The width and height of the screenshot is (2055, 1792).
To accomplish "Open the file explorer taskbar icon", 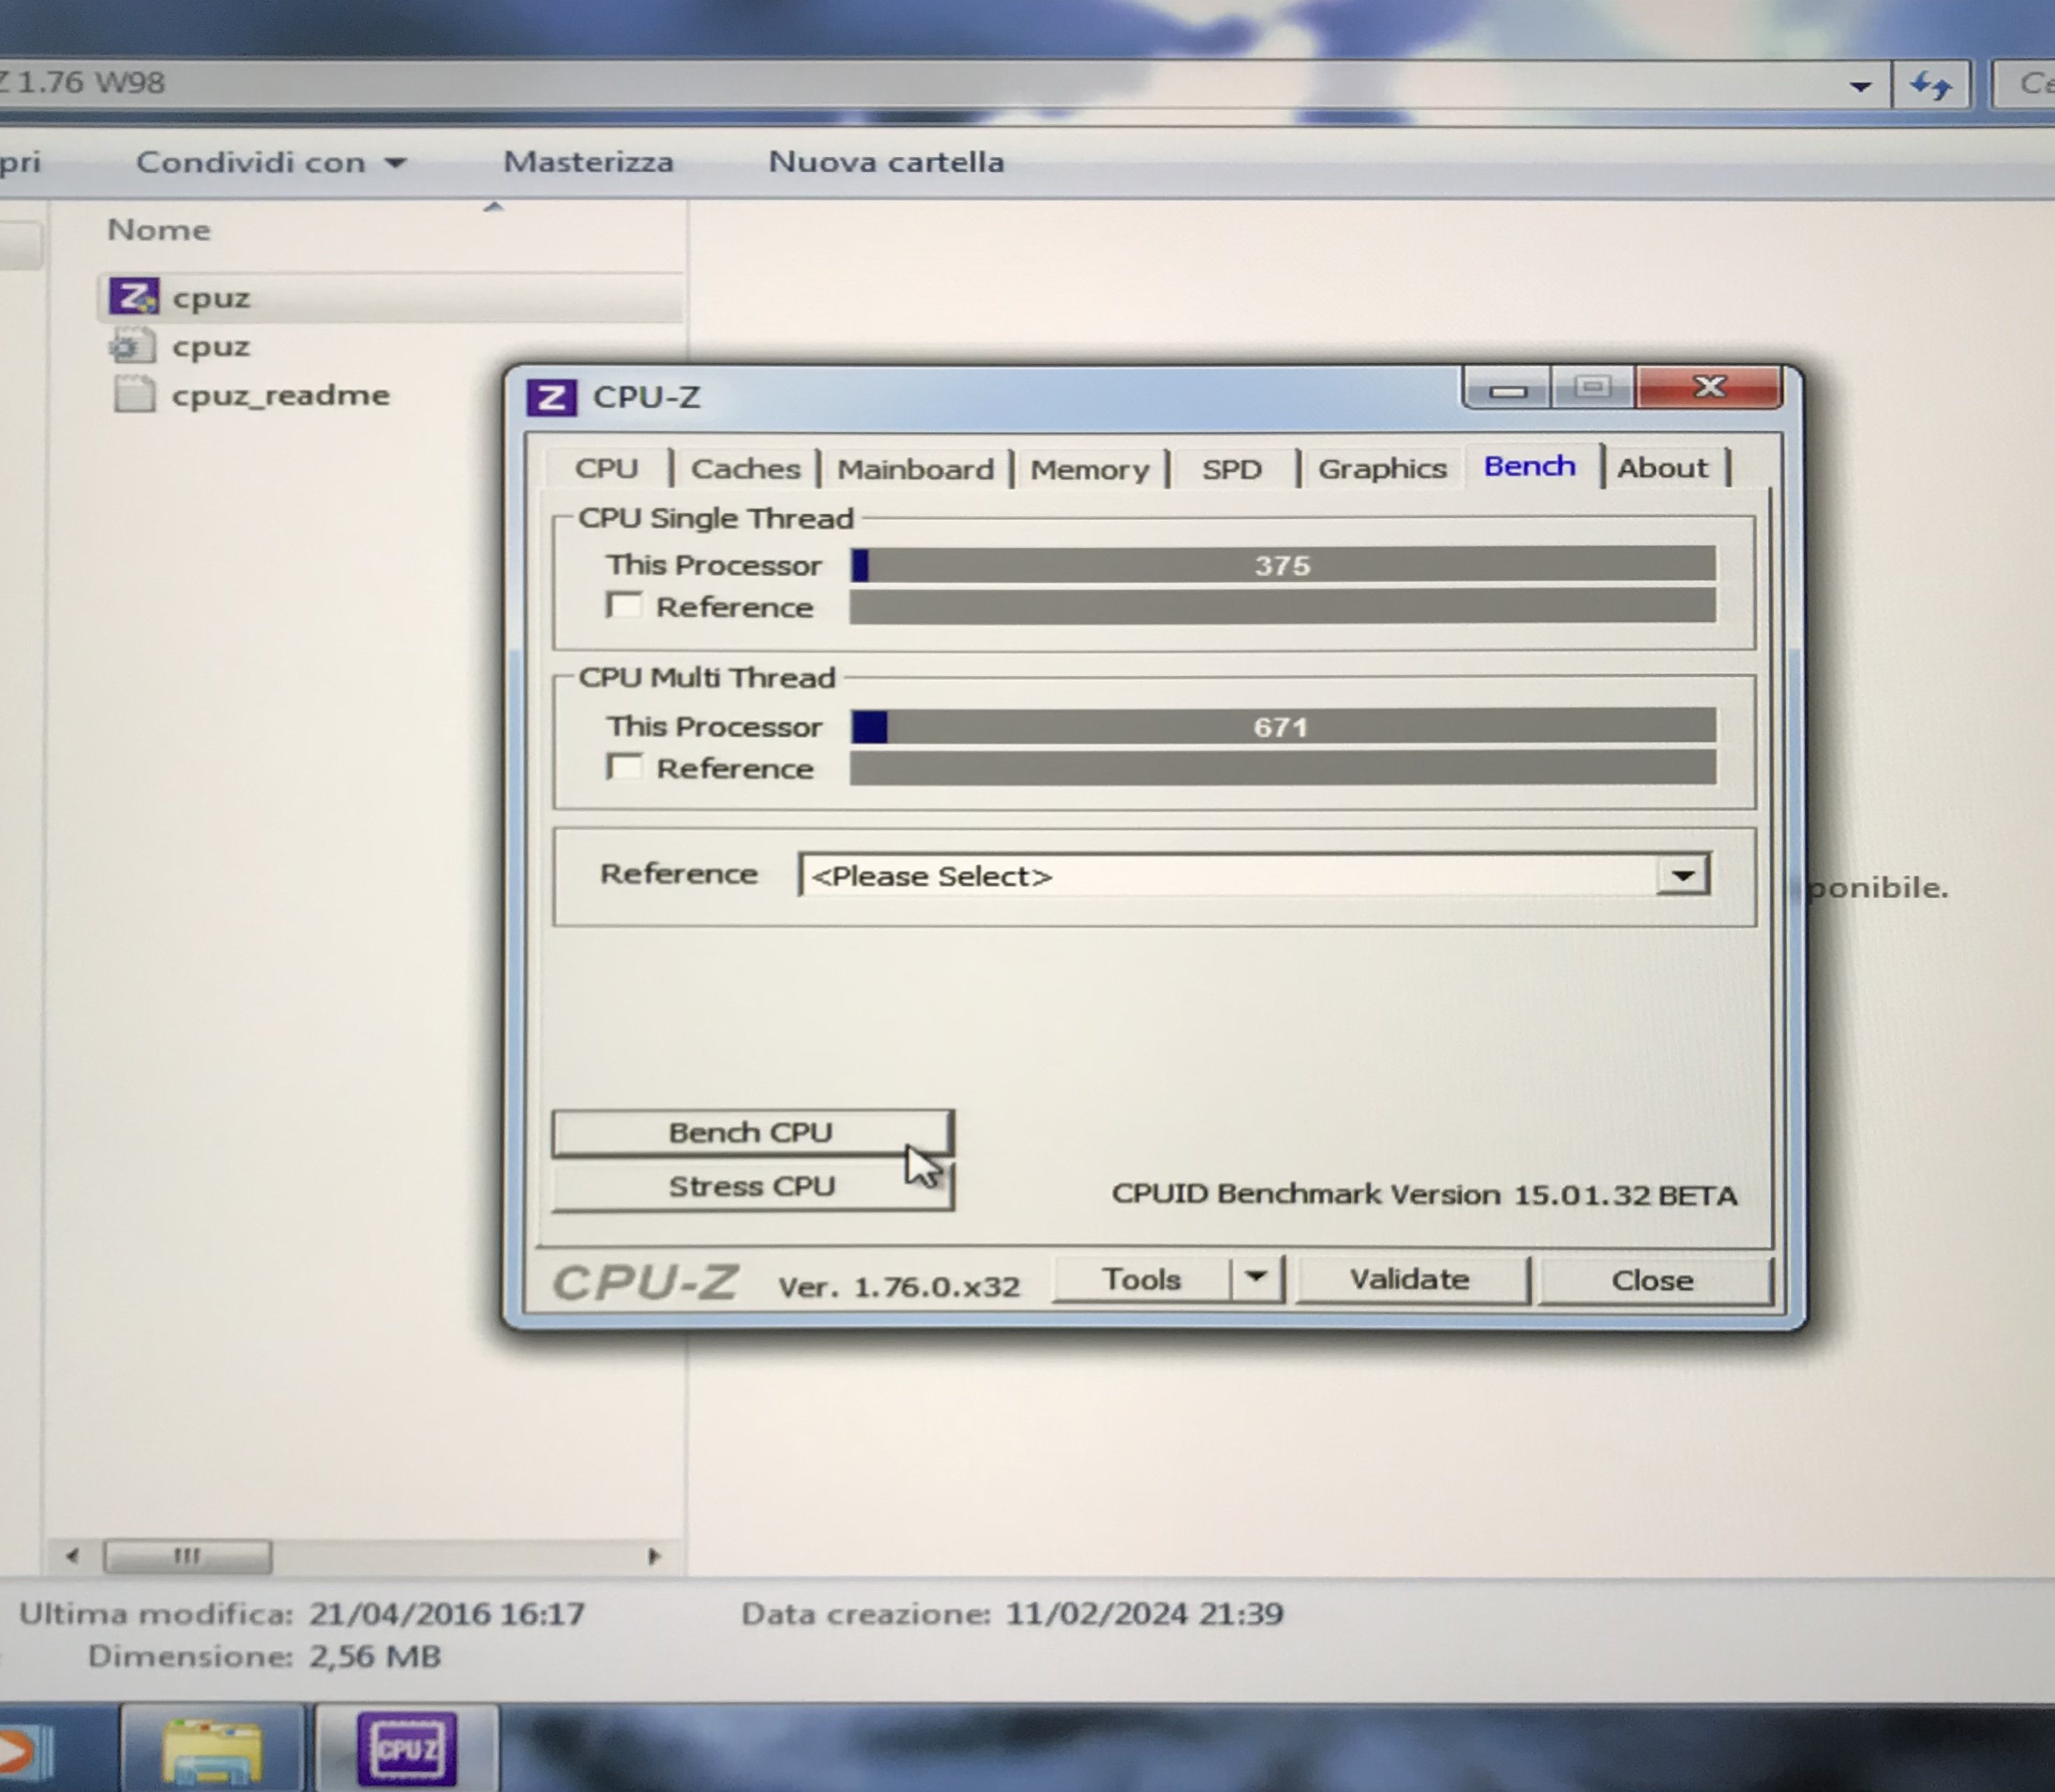I will [212, 1750].
